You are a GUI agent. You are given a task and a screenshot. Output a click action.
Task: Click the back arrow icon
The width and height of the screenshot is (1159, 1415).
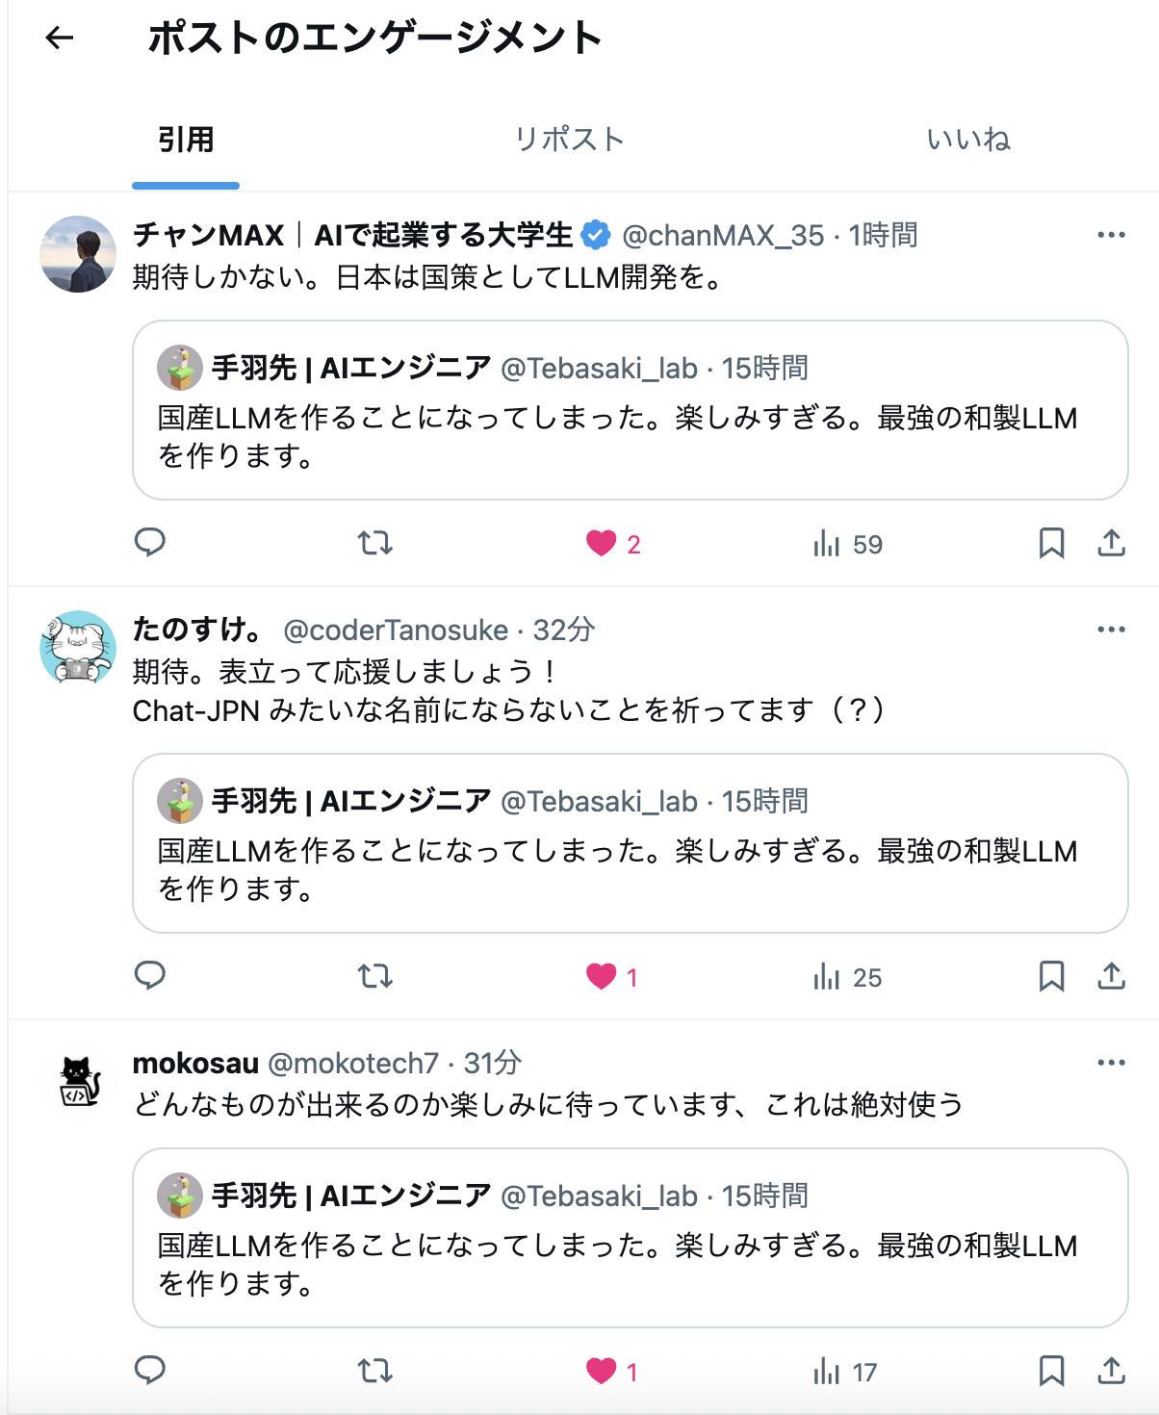(x=60, y=38)
